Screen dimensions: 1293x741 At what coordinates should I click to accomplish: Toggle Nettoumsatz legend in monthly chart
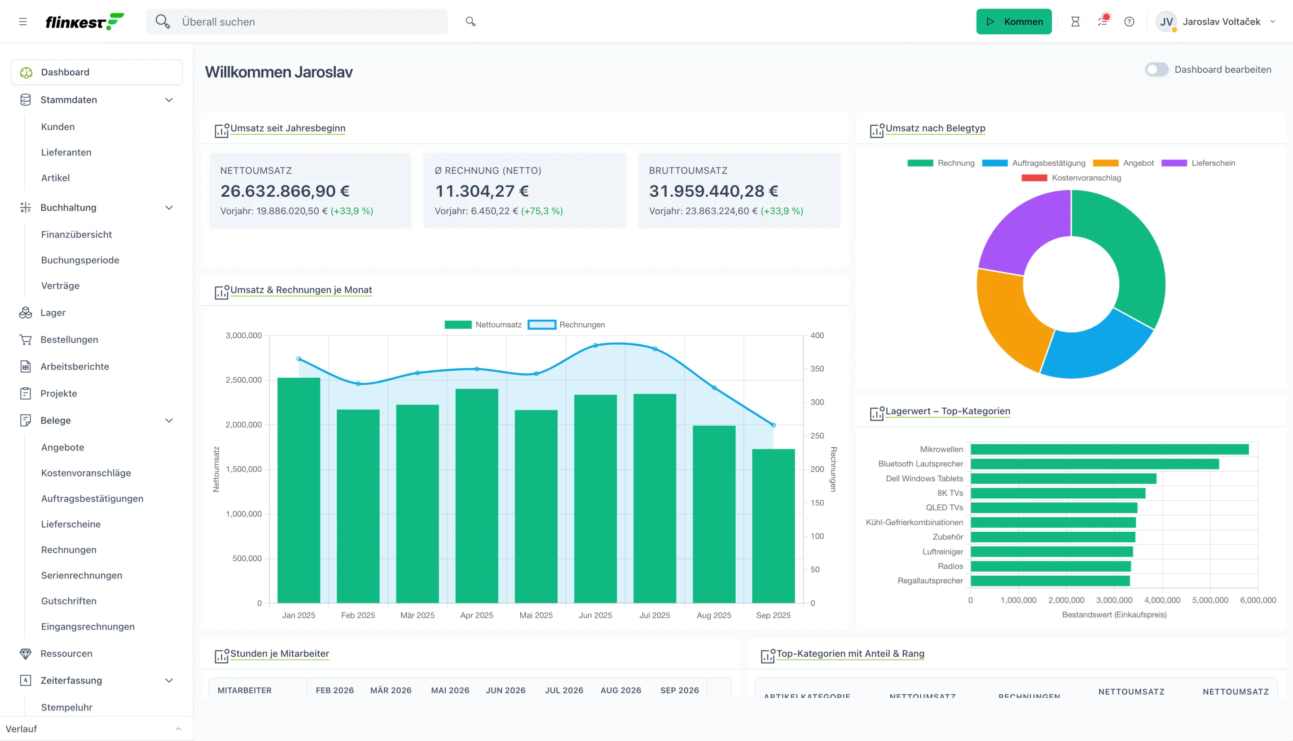coord(483,325)
